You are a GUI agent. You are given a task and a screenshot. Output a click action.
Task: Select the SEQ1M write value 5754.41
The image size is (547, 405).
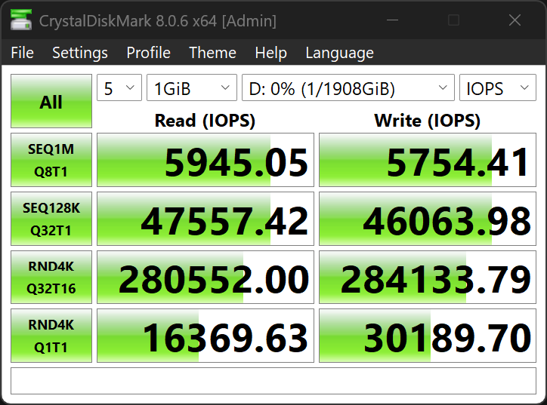pyautogui.click(x=428, y=160)
